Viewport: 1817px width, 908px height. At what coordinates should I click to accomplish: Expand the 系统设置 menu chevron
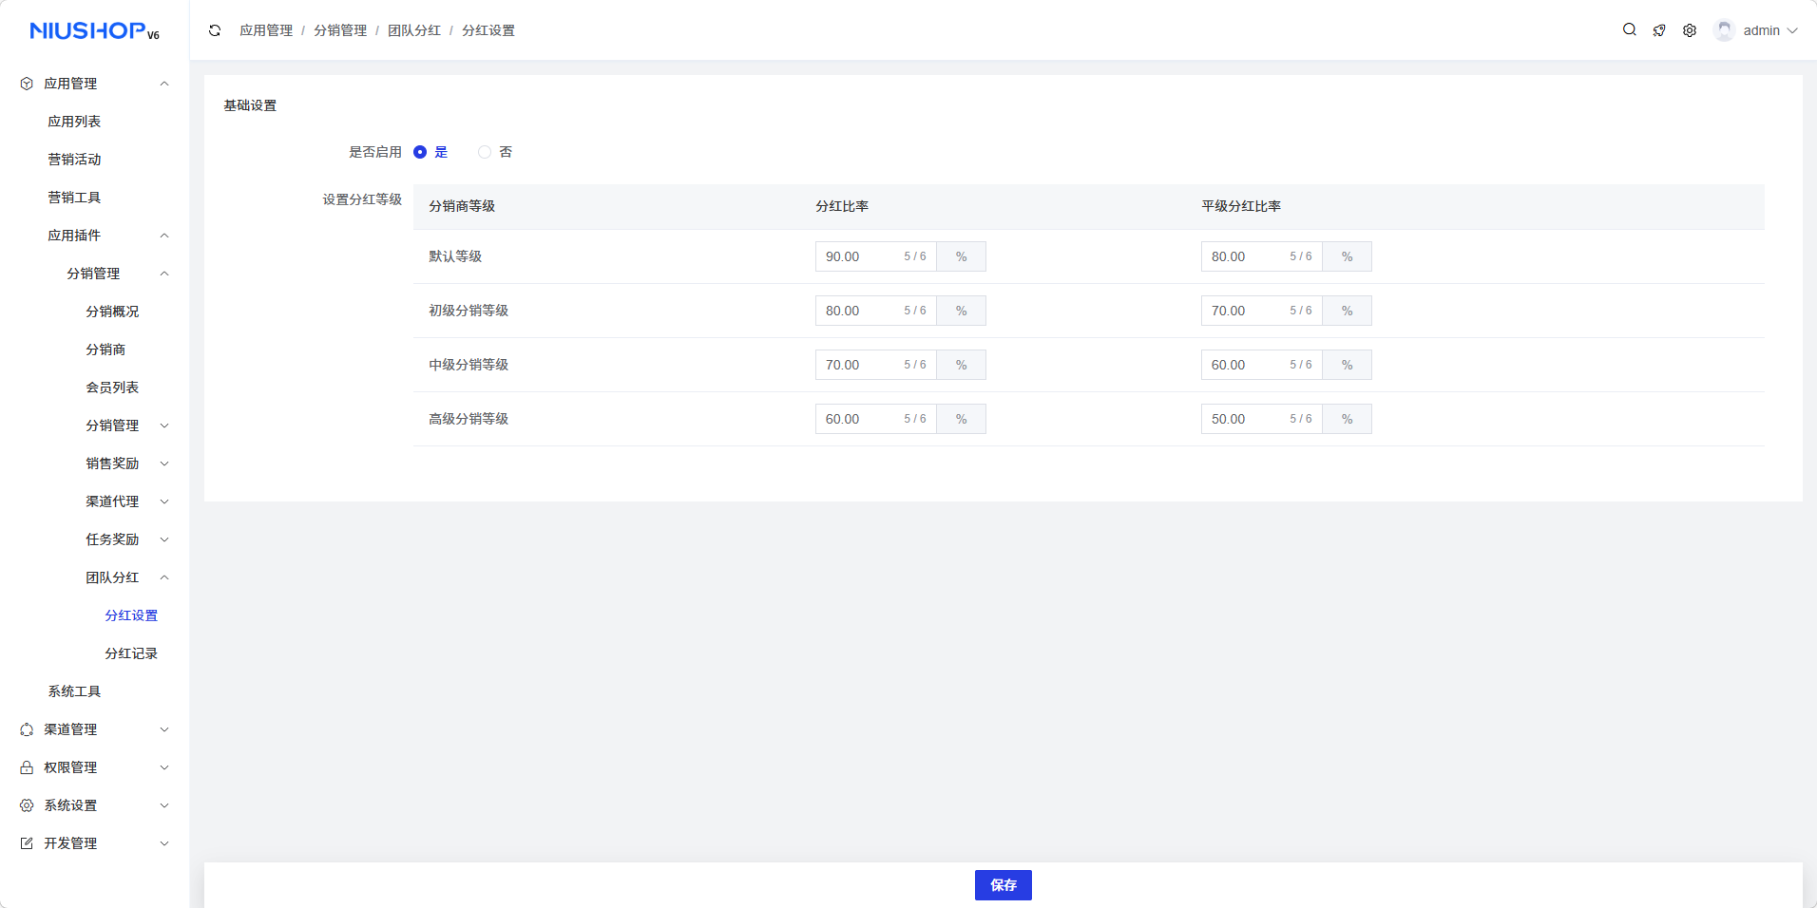(x=164, y=805)
